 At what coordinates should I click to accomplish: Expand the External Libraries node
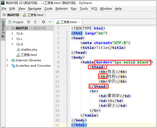(7, 60)
